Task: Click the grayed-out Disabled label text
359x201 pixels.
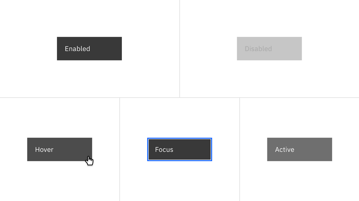Action: click(x=258, y=49)
